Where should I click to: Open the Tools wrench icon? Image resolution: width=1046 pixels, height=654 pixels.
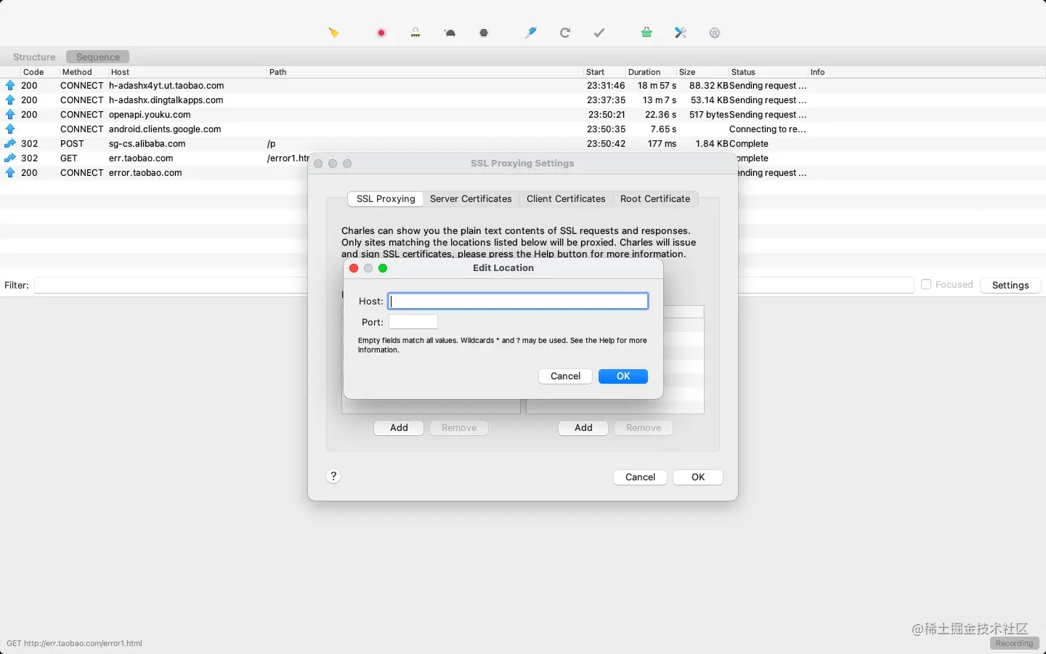click(x=681, y=33)
